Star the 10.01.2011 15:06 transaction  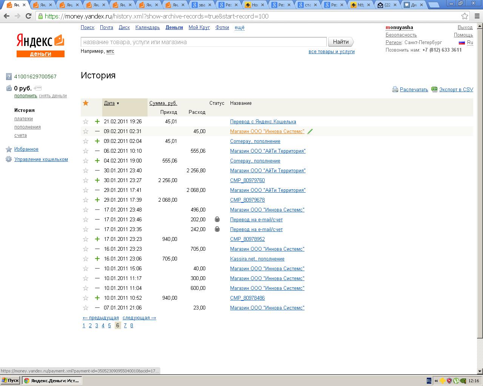86,268
